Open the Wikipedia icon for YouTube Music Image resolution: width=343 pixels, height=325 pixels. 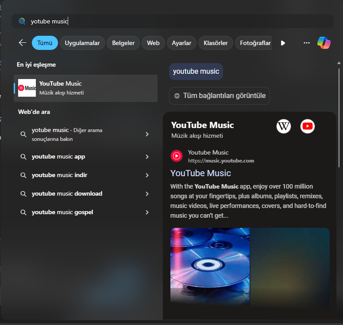[x=284, y=126]
